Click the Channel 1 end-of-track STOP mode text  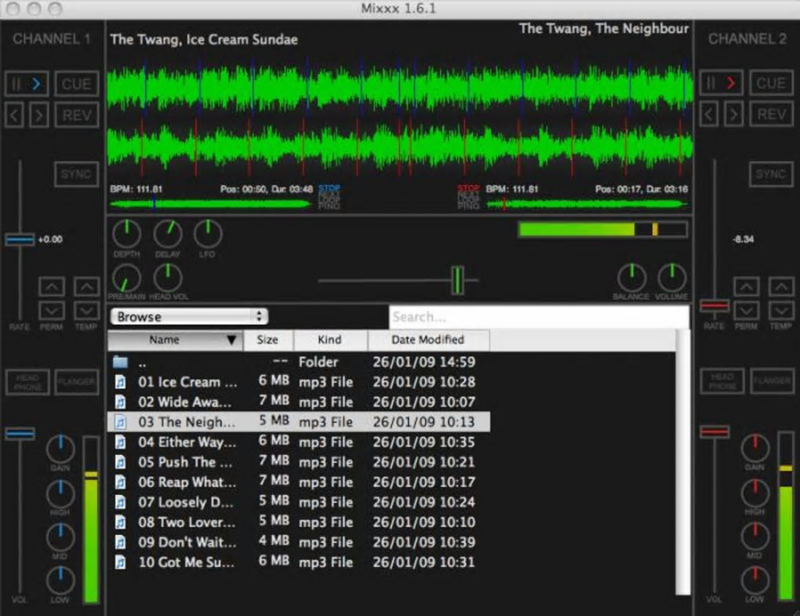point(329,188)
